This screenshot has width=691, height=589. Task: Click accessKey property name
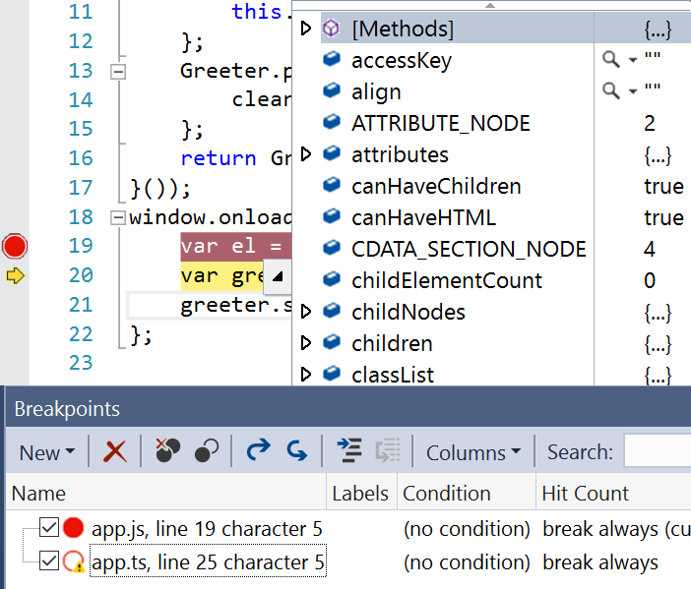click(x=402, y=60)
